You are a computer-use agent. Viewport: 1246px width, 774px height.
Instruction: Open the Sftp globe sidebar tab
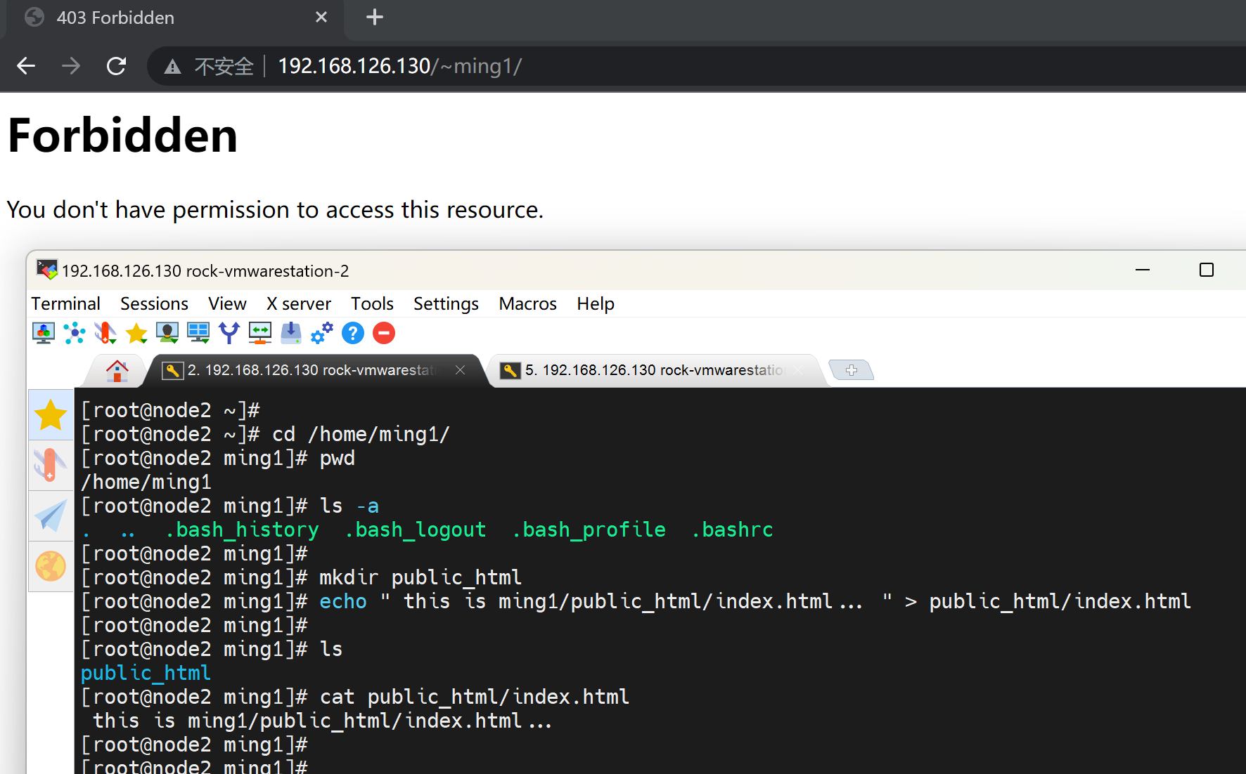[51, 566]
